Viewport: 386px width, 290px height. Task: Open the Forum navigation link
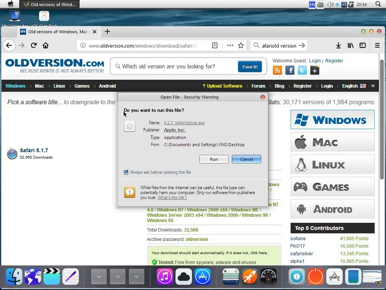pyautogui.click(x=259, y=86)
